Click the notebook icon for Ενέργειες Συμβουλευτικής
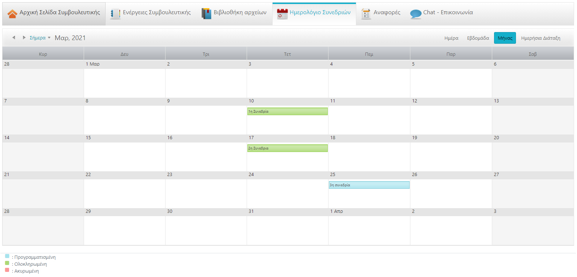The width and height of the screenshot is (577, 277). tap(115, 13)
